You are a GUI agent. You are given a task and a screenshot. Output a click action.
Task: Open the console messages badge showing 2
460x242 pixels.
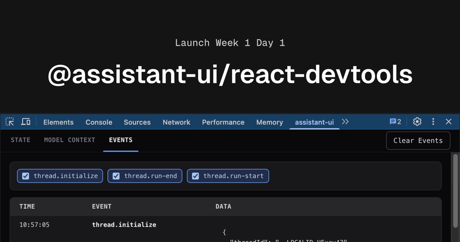[x=395, y=122]
